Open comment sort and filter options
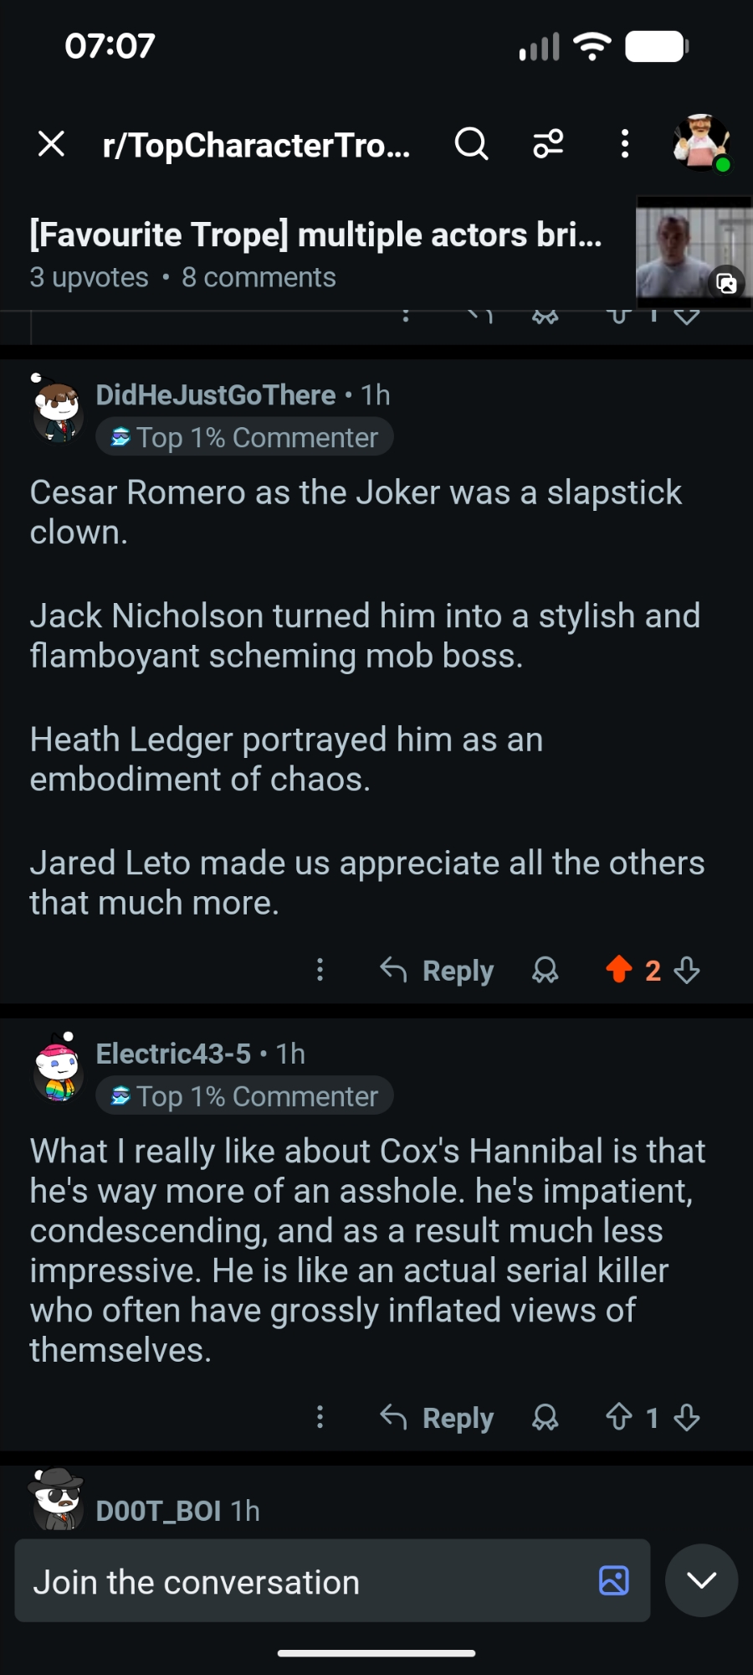Image resolution: width=753 pixels, height=1675 pixels. pyautogui.click(x=548, y=144)
